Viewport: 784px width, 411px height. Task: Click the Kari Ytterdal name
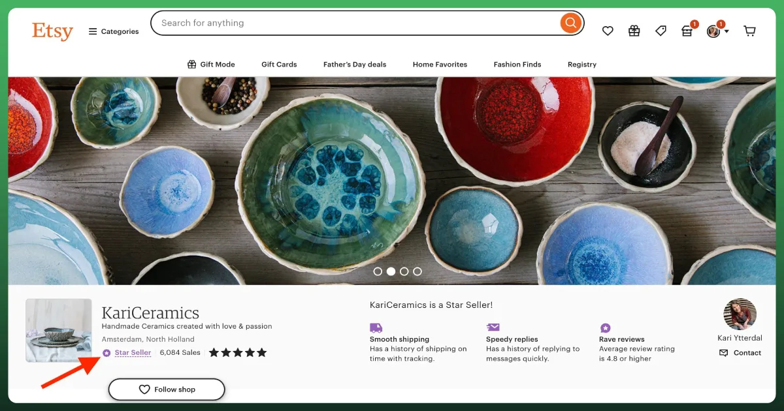[x=740, y=338]
